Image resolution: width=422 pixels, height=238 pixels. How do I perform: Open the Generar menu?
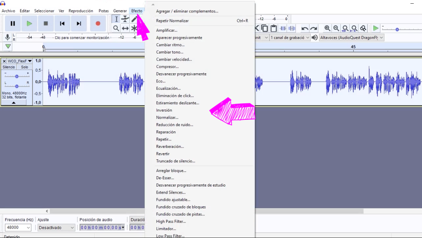coord(120,11)
